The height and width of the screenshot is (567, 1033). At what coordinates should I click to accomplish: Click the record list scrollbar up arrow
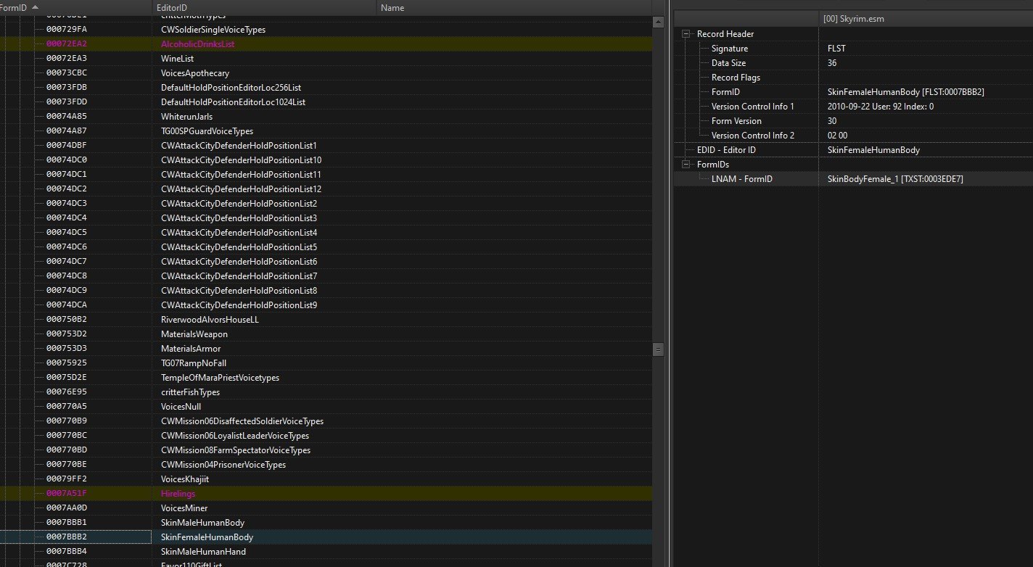point(659,22)
